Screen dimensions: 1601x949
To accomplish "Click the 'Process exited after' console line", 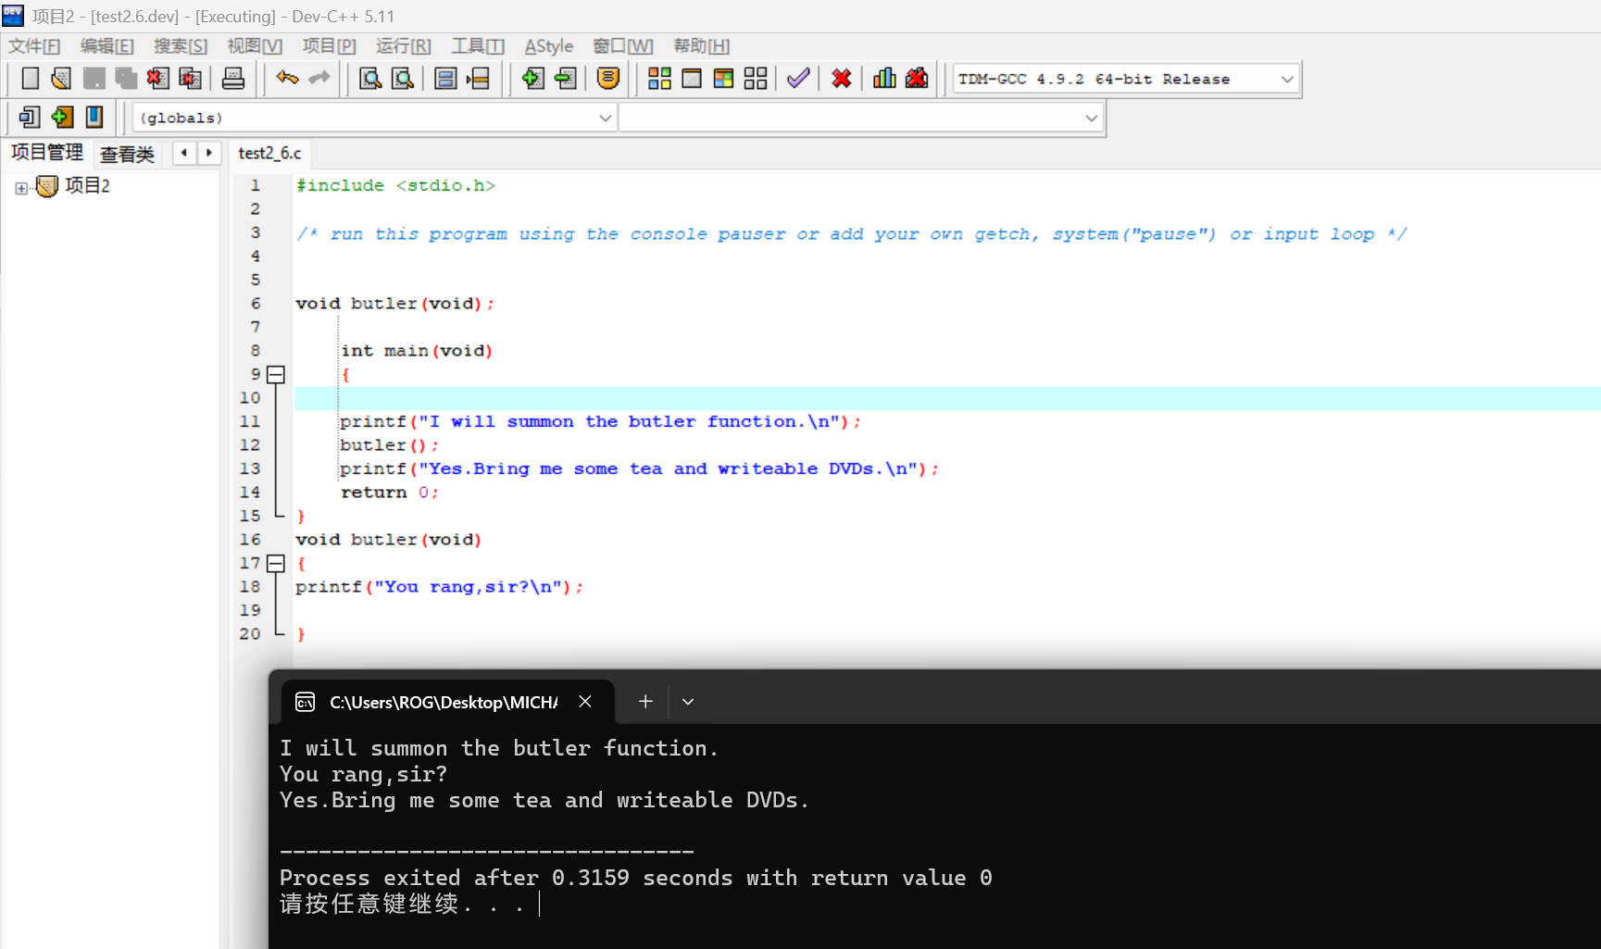I will [636, 878].
